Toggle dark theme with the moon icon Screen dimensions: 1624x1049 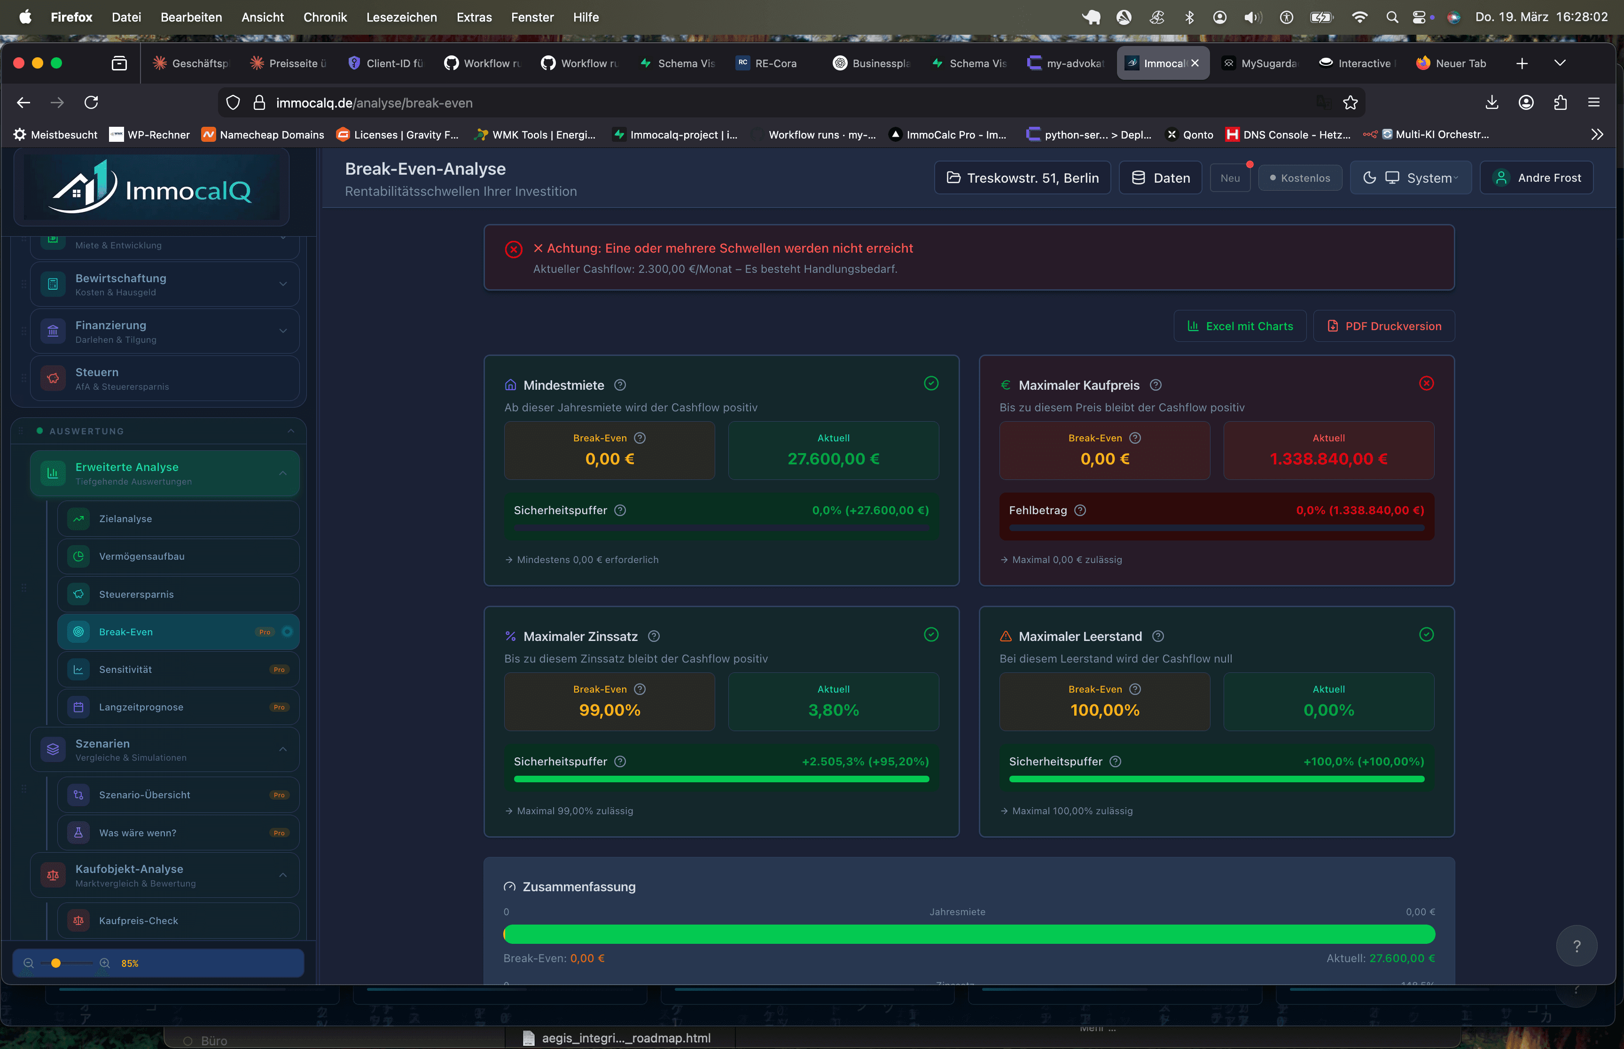pos(1369,178)
